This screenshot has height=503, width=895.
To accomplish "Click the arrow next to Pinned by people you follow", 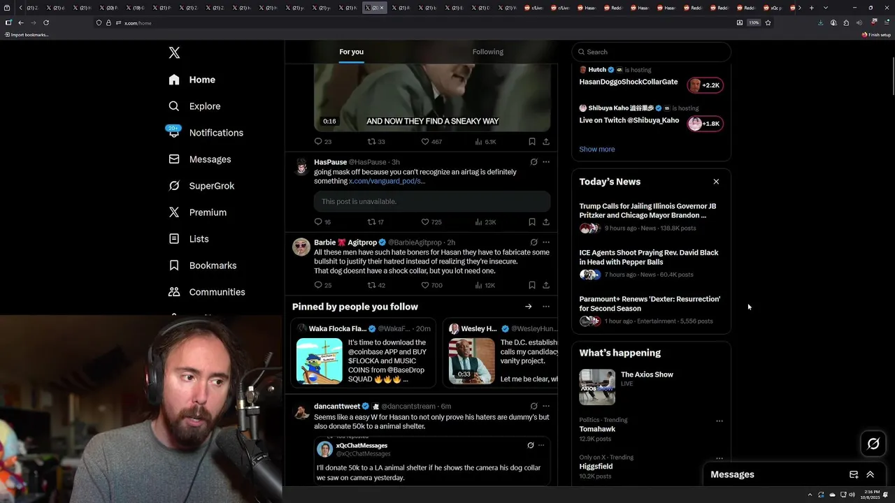I will click(529, 307).
